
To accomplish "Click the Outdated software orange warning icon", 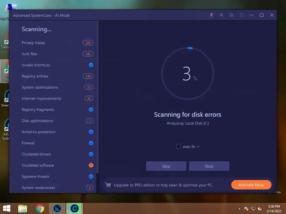I will (91, 165).
